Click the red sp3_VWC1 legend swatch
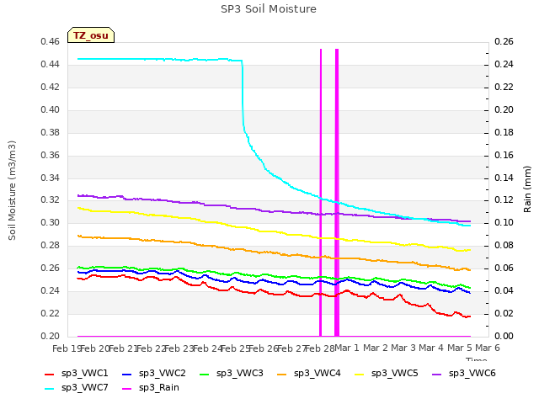539x404 pixels. coord(50,375)
